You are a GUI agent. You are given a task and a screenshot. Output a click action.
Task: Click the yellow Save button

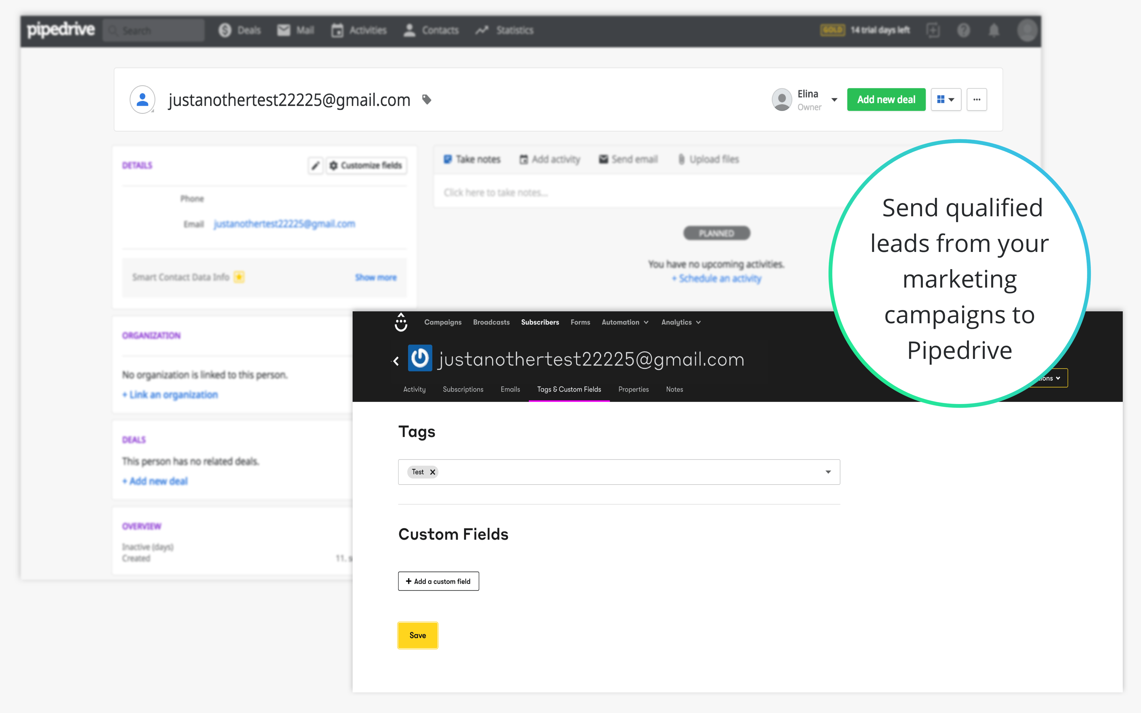(418, 636)
